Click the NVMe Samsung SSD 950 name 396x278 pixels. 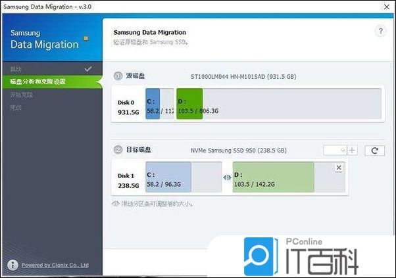click(239, 151)
